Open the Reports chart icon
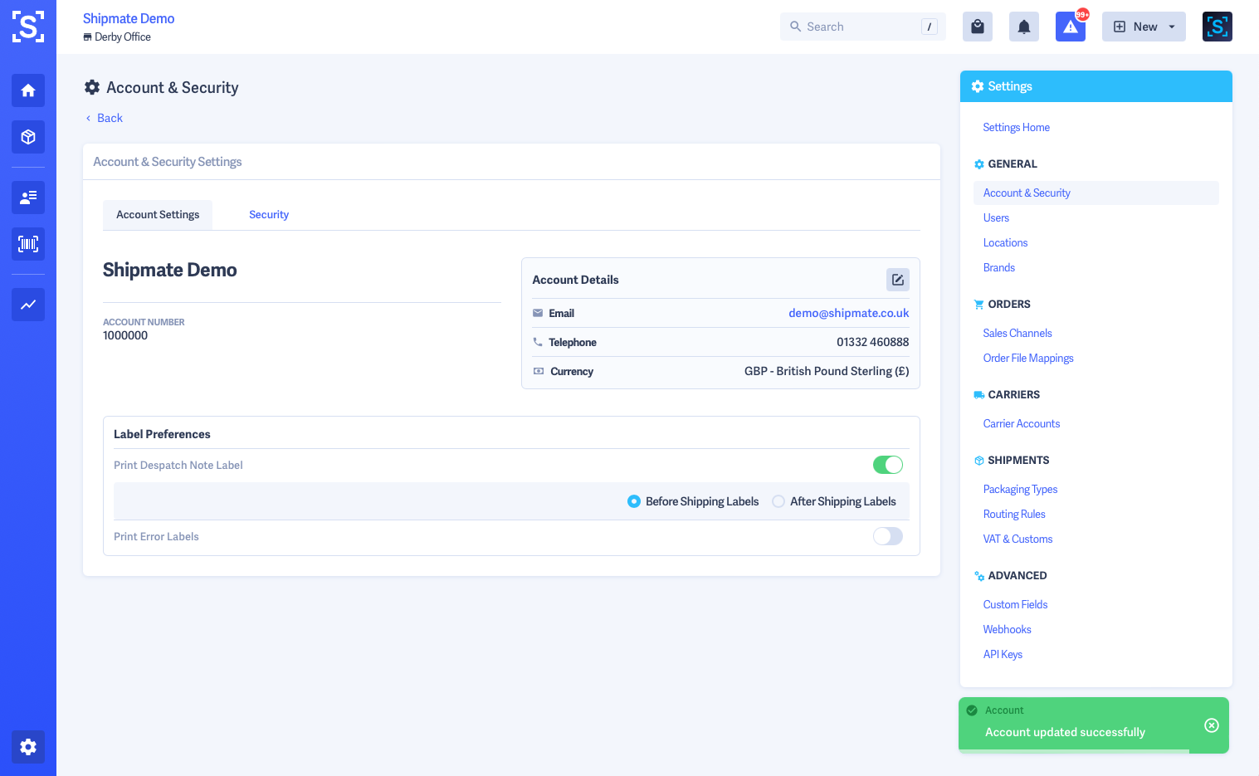This screenshot has height=776, width=1259. pyautogui.click(x=28, y=305)
